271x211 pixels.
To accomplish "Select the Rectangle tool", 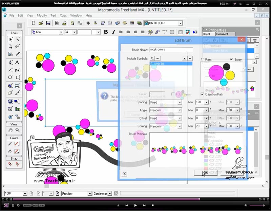I will click(18, 77).
